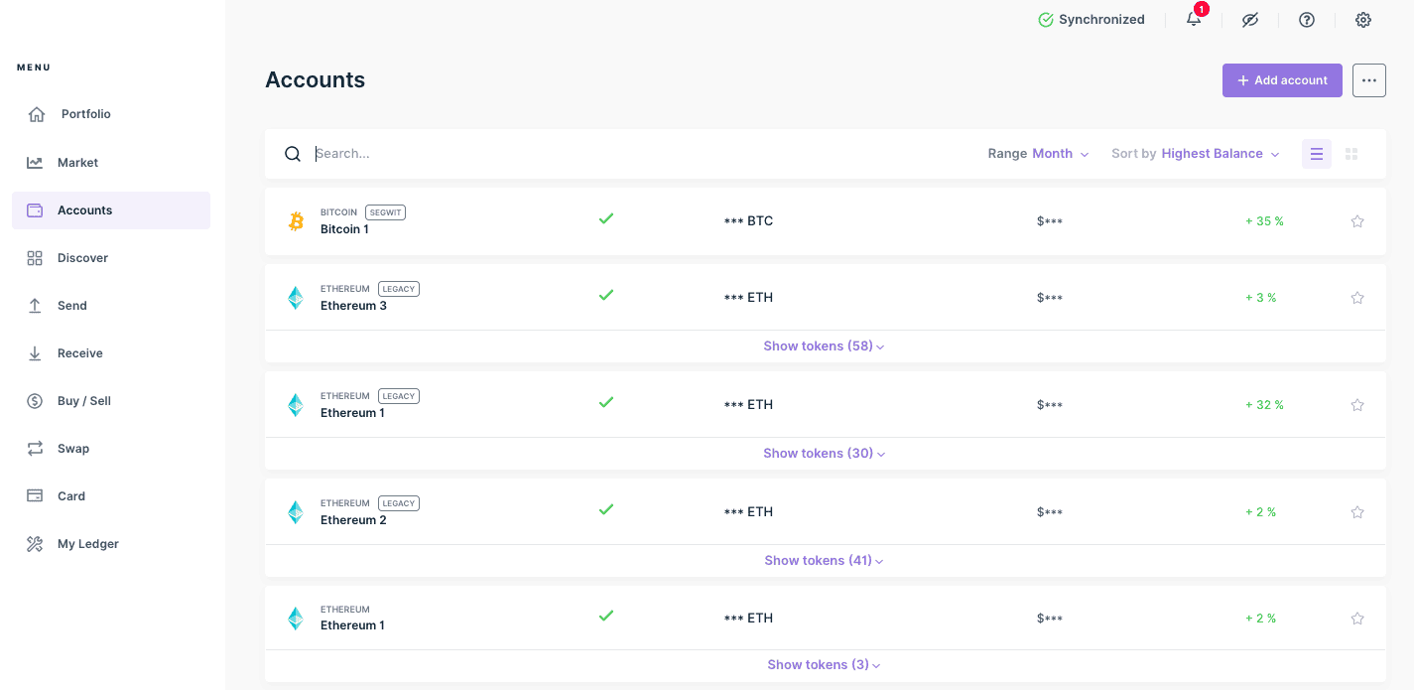Go to Portfolio in the menu
1414x690 pixels.
[85, 114]
